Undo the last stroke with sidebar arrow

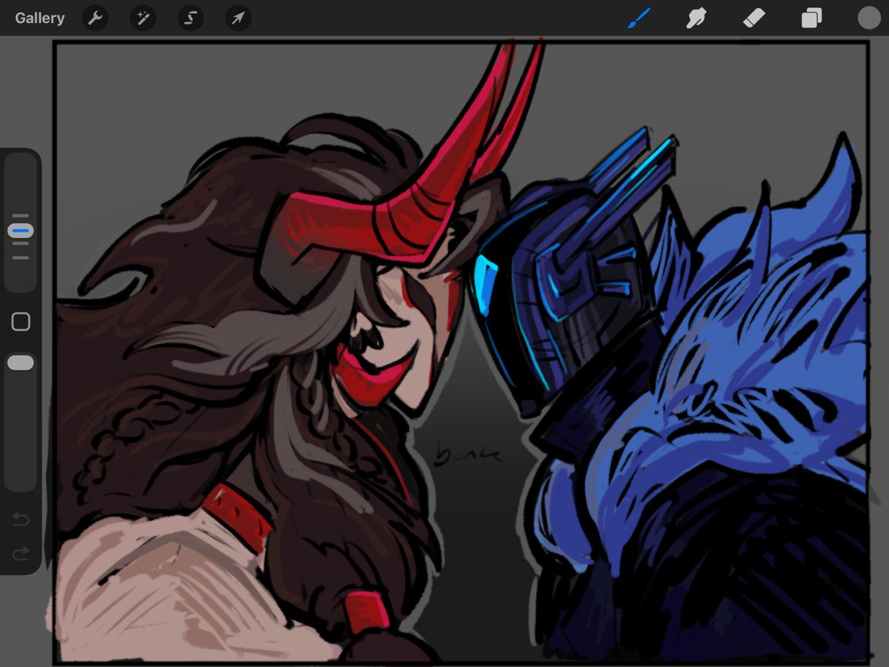[x=21, y=519]
